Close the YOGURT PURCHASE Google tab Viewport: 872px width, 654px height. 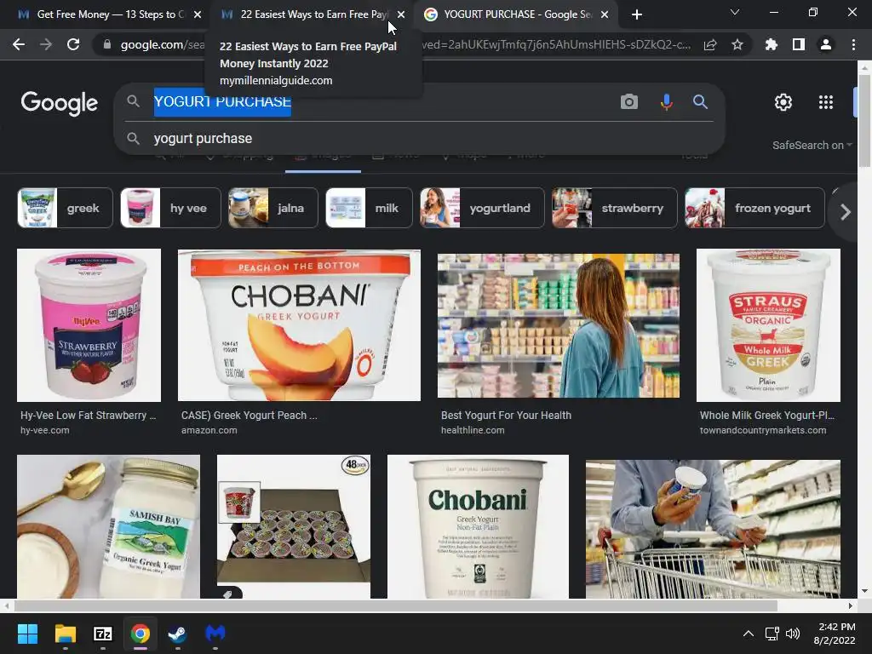point(605,14)
